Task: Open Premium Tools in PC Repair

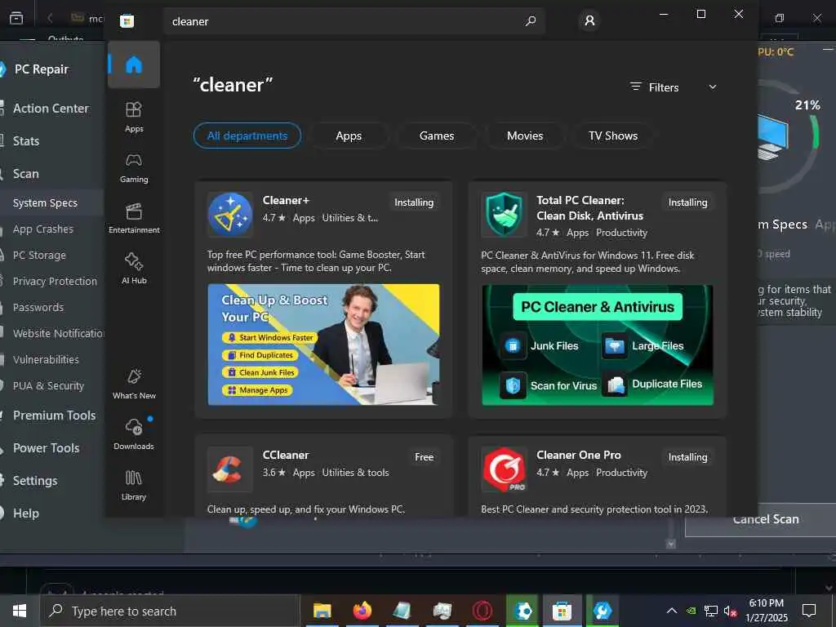Action: [55, 416]
